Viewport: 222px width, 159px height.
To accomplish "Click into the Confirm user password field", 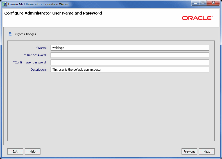I will point(130,62).
